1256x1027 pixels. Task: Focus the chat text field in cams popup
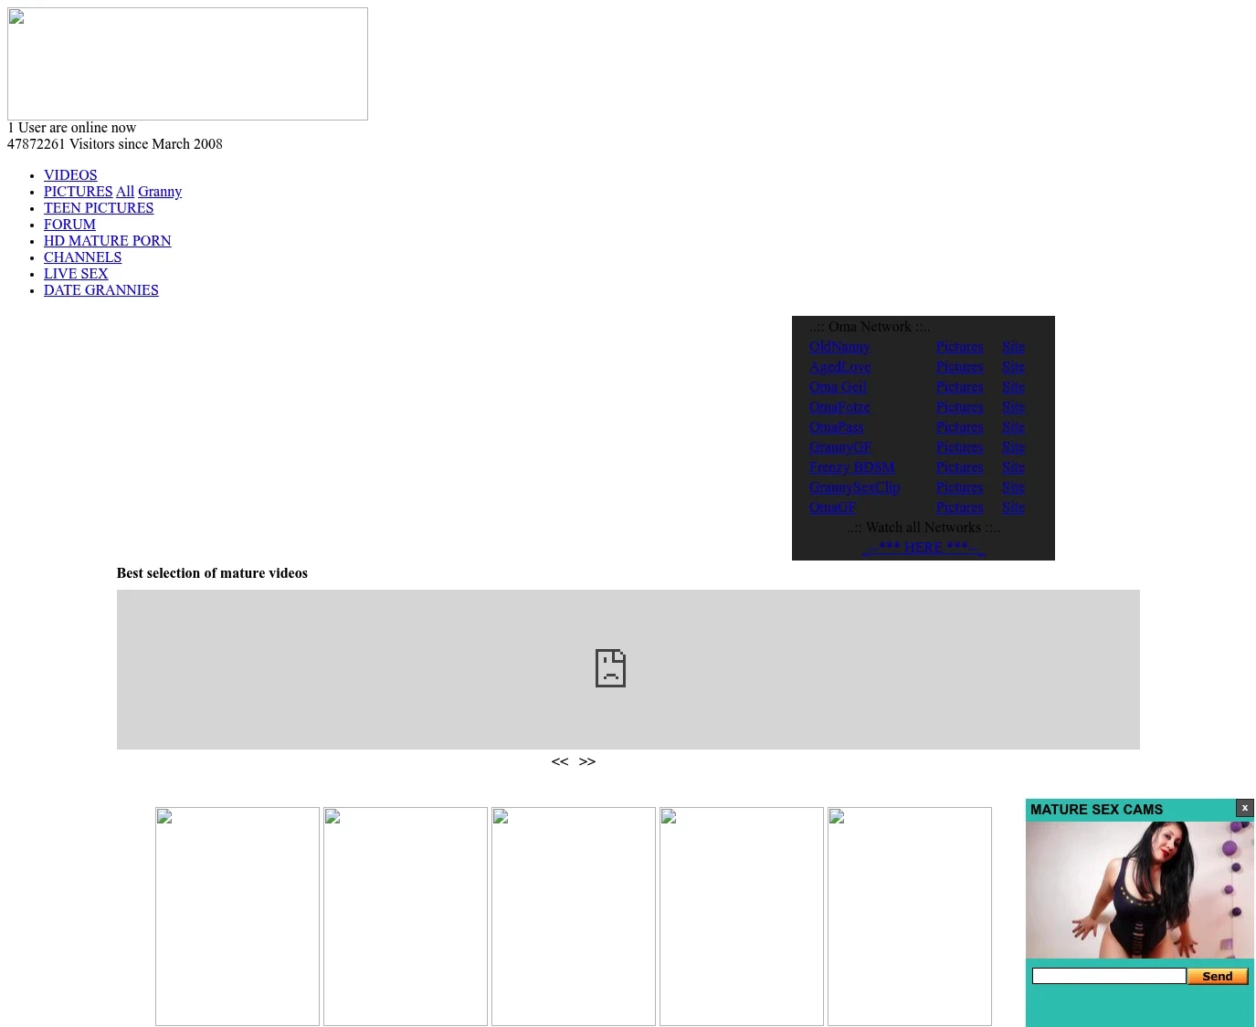[1109, 976]
